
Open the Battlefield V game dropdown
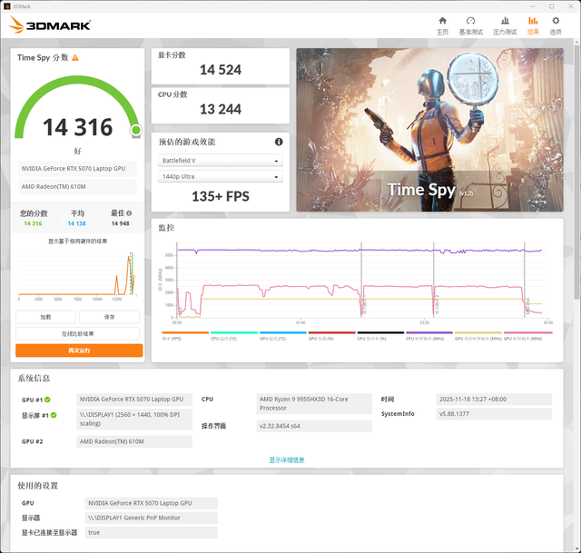coord(220,161)
